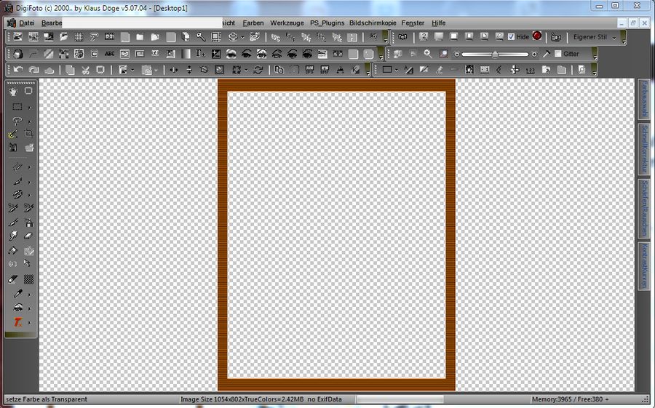Enable the Gitter checkbox
This screenshot has width=655, height=408.
[x=557, y=54]
